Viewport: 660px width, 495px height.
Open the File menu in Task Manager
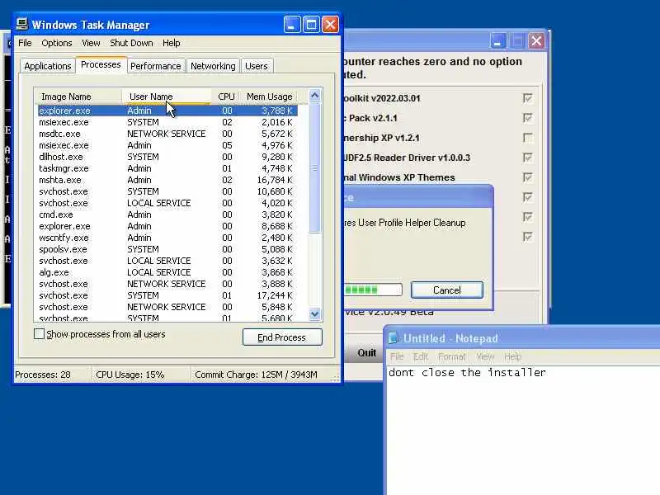(x=25, y=43)
